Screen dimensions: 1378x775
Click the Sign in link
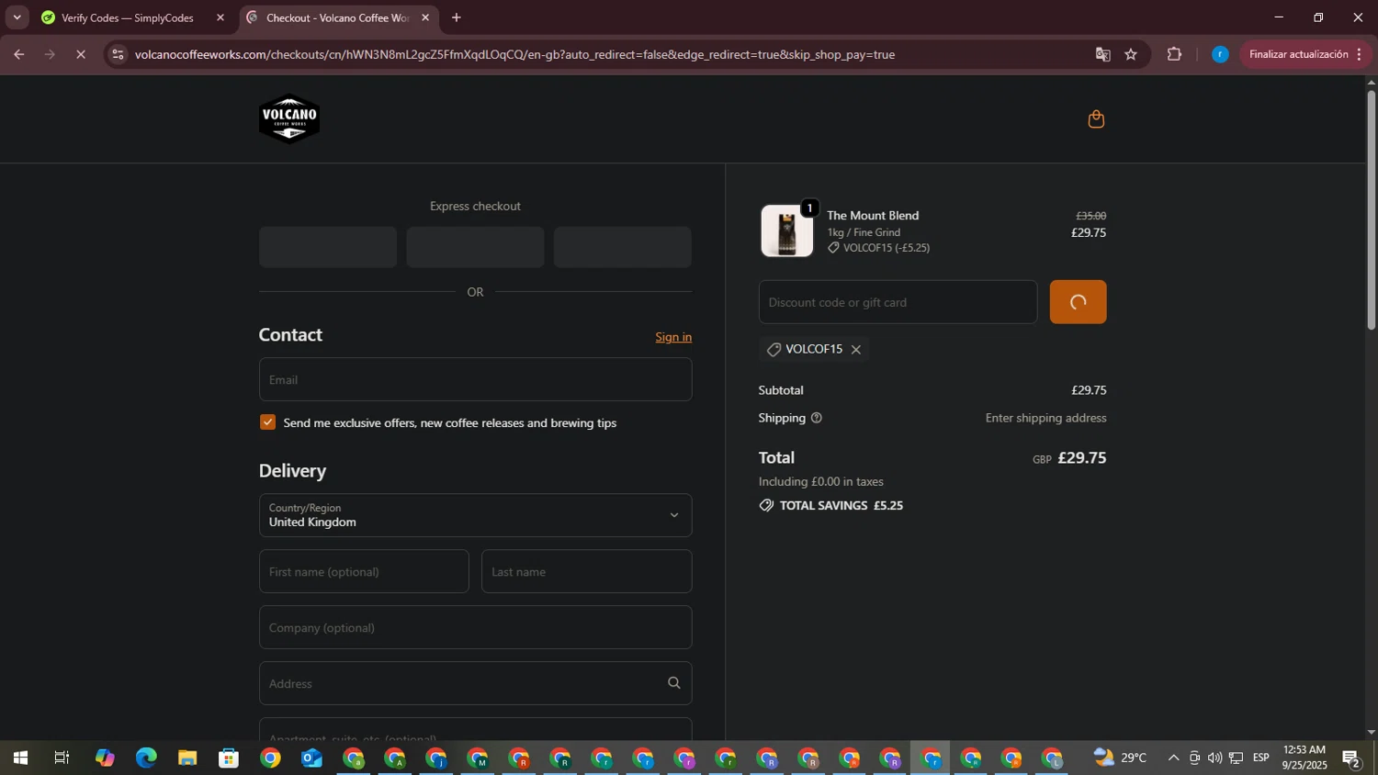click(673, 337)
